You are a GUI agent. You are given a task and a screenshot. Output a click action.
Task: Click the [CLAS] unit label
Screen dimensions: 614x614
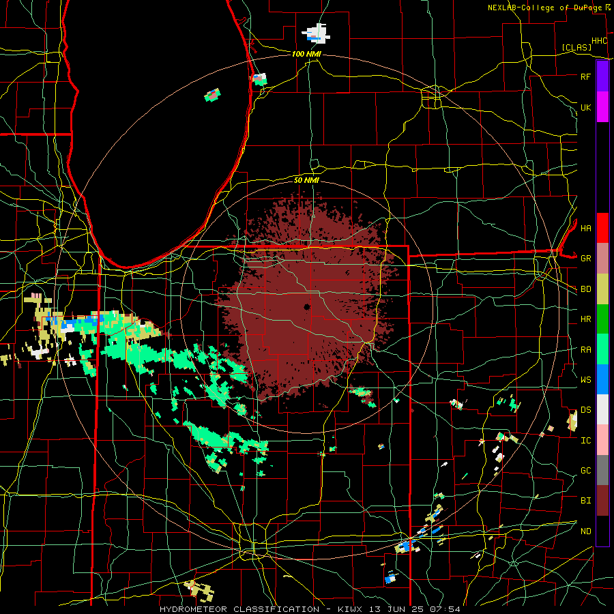click(x=576, y=48)
